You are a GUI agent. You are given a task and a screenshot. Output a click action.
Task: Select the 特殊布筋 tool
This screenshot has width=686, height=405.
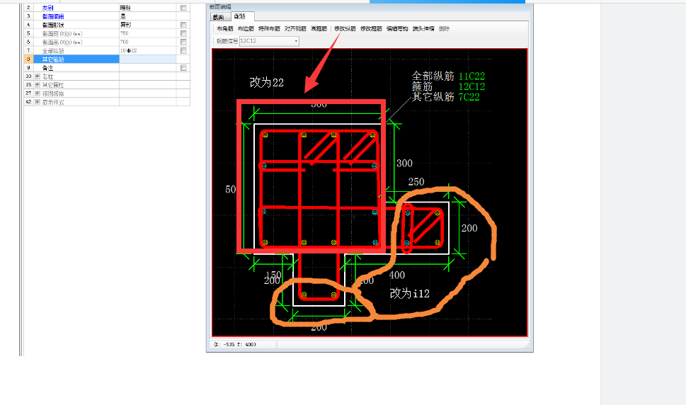(269, 29)
